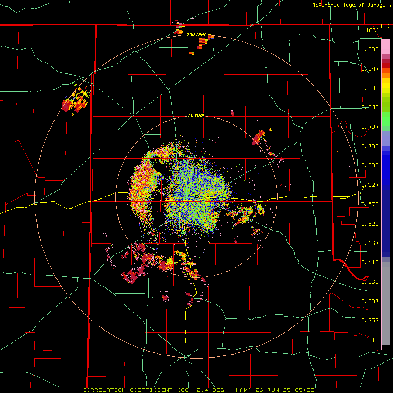Click the 0.627 legend value

pos(370,185)
